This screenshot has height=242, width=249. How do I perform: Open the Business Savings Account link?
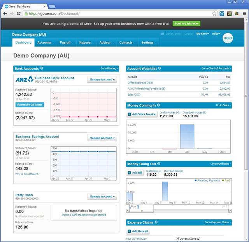(37, 137)
